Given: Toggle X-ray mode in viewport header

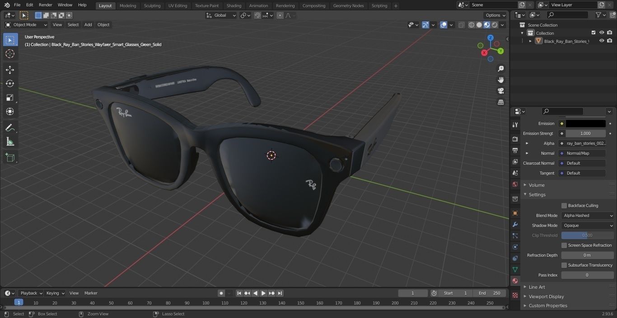Looking at the screenshot, I should point(461,25).
